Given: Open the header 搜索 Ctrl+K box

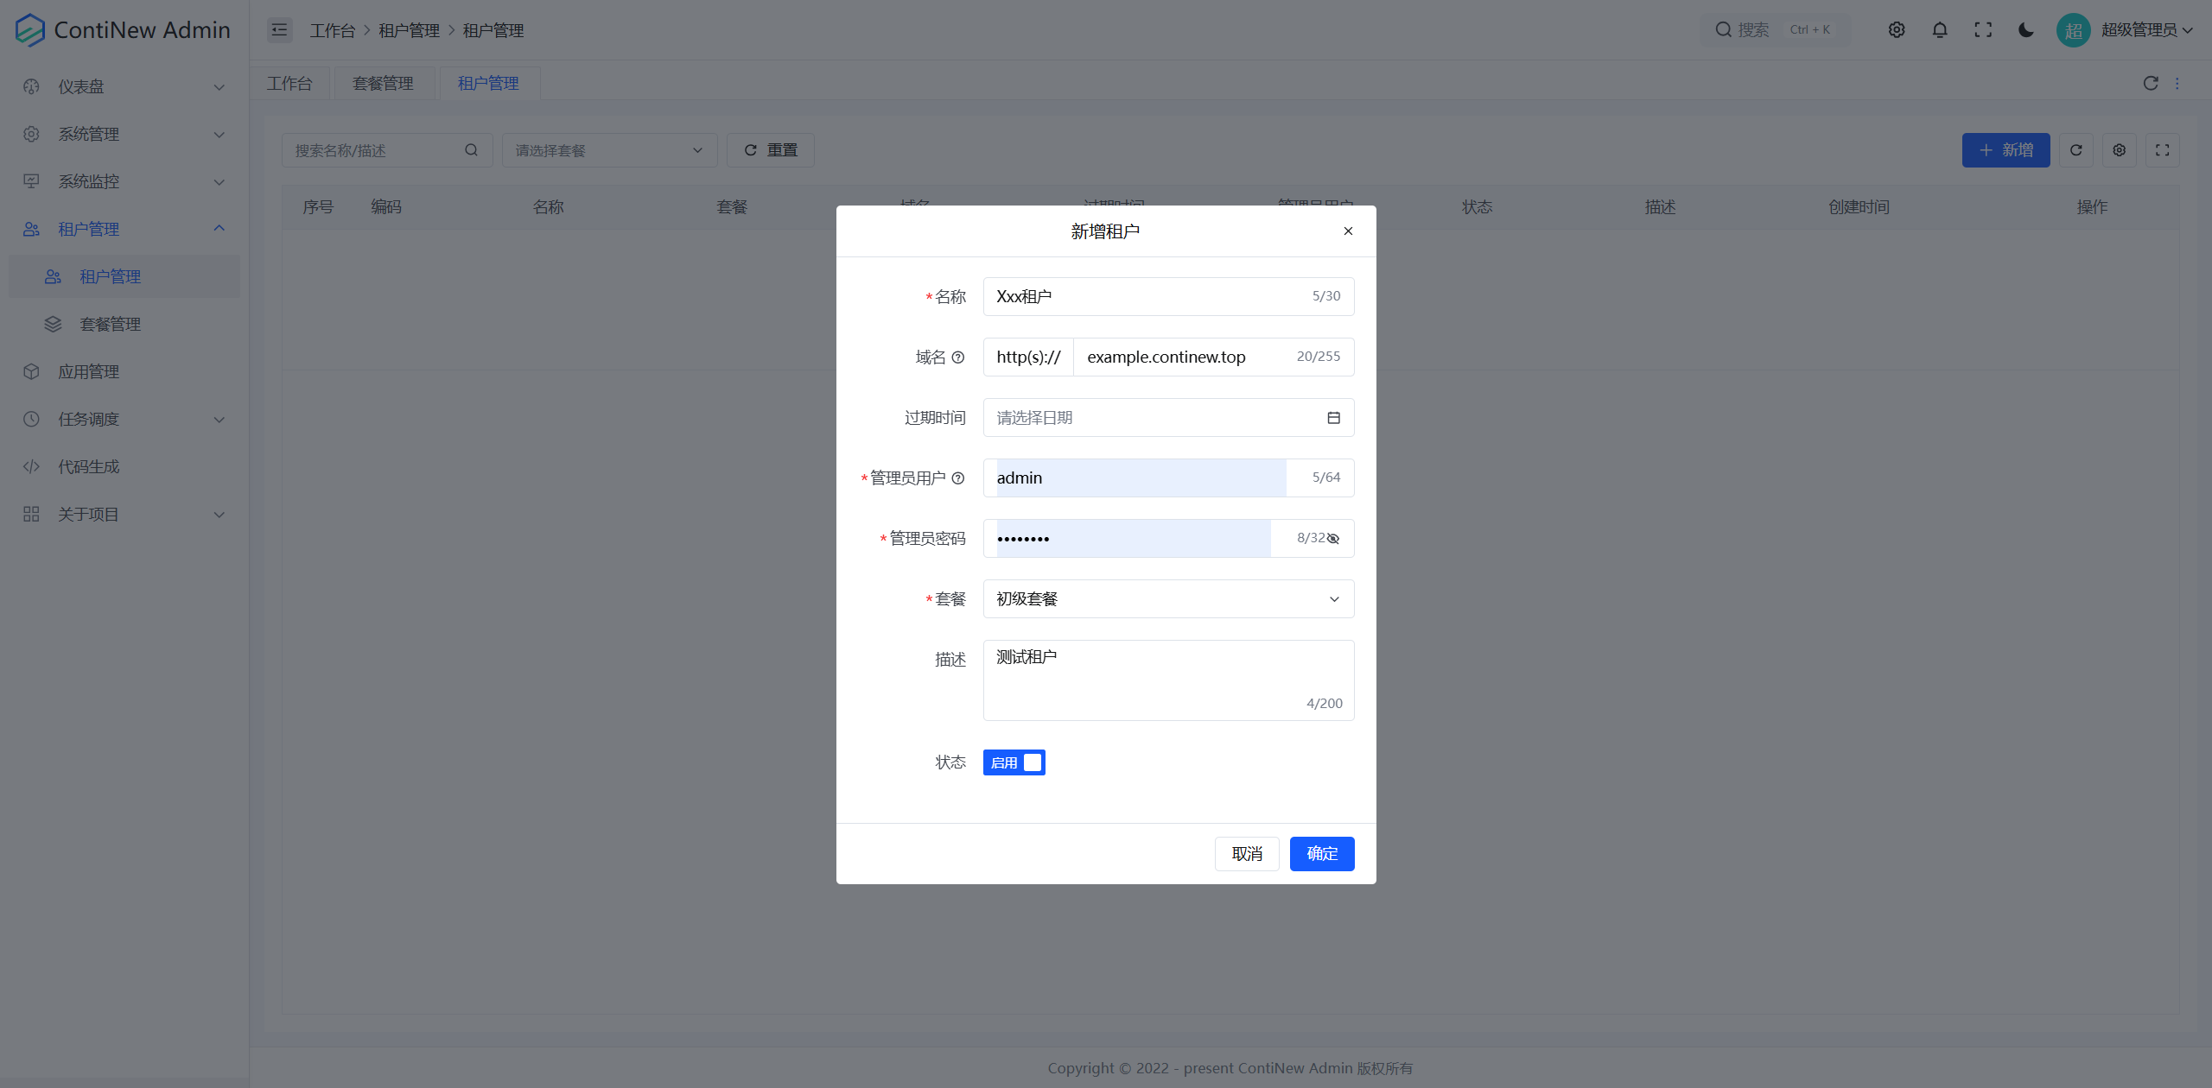Looking at the screenshot, I should (x=1775, y=30).
